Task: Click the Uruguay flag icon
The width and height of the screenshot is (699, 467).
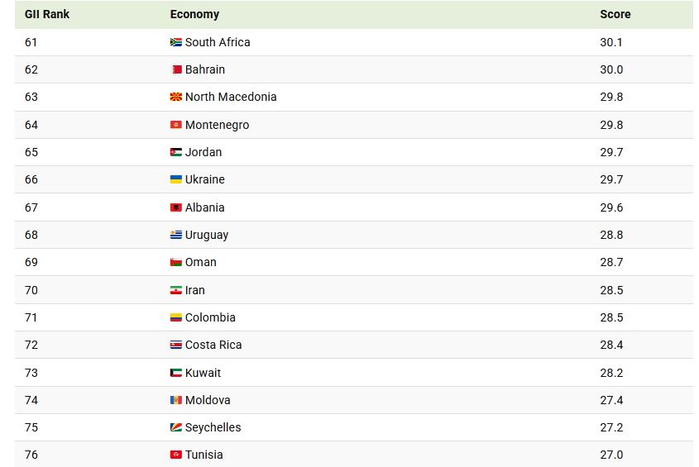Action: point(175,235)
